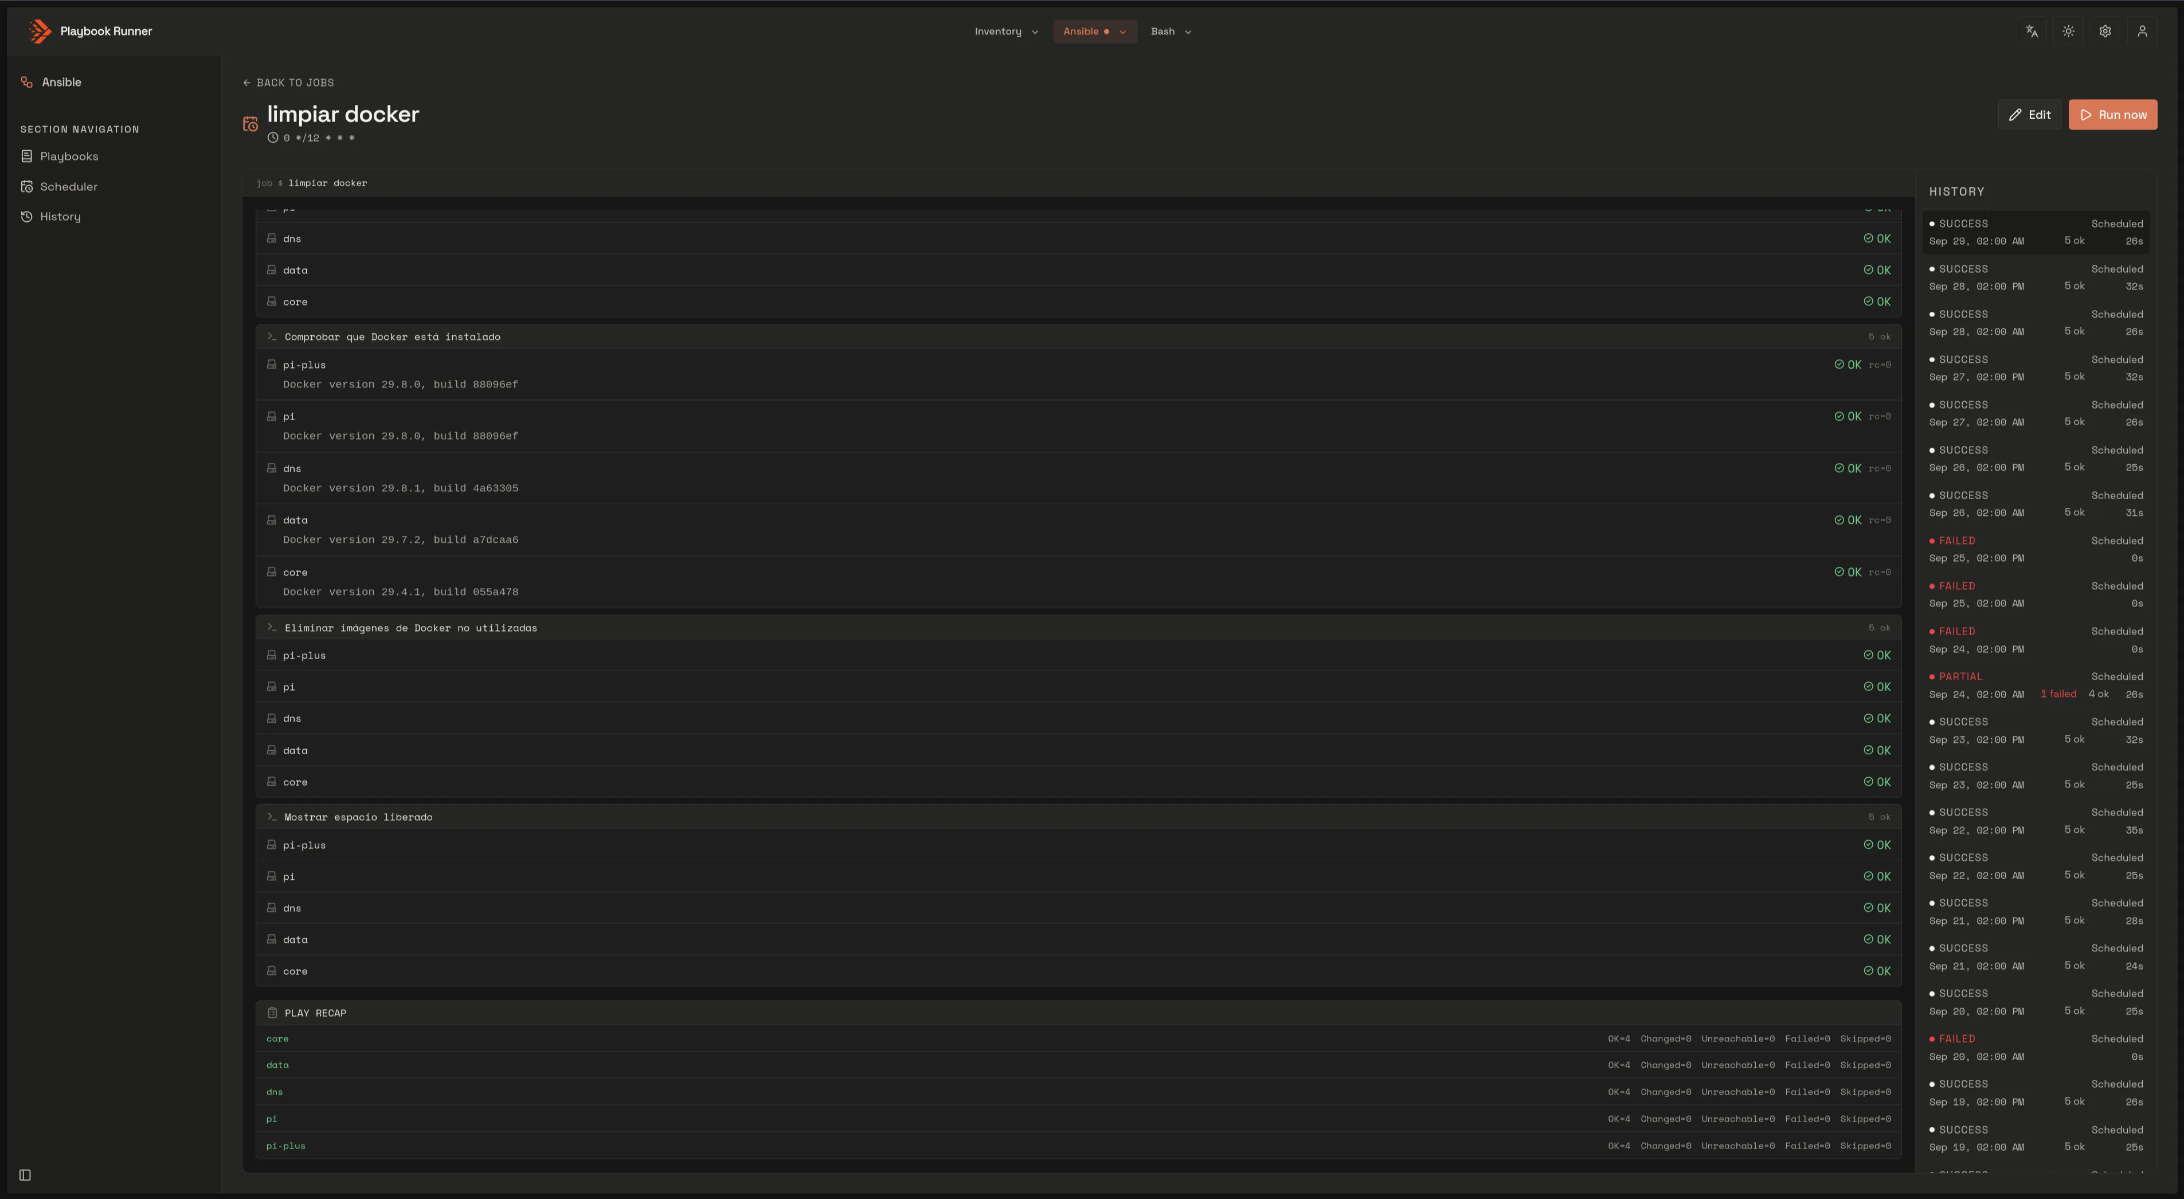
Task: Toggle the light/dark theme sun icon
Action: [2069, 32]
